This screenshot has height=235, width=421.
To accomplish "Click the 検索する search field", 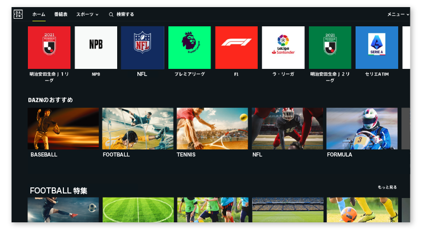I will coord(125,15).
